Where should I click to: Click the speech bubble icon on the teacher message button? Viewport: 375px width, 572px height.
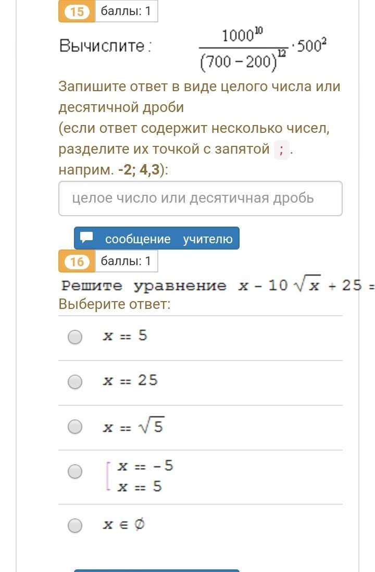click(x=86, y=238)
